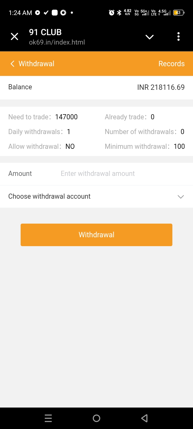The width and height of the screenshot is (193, 429).
Task: Tap the battery indicator icon
Action: click(x=179, y=13)
